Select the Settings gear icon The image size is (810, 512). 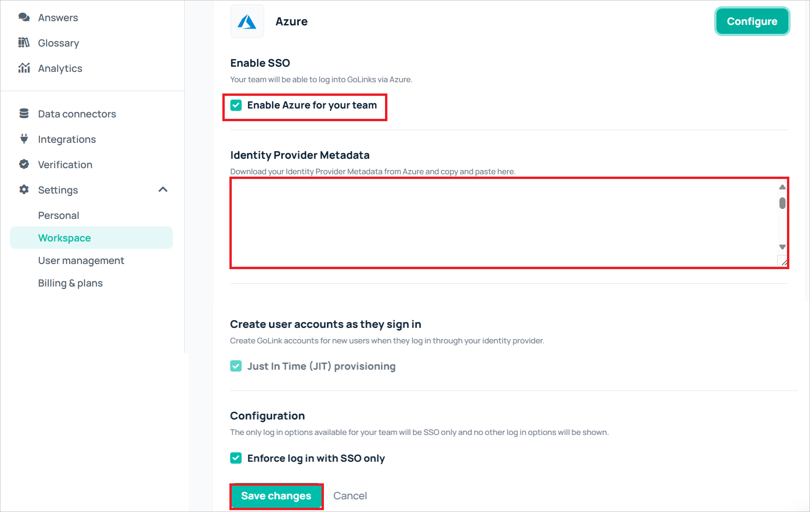(x=24, y=189)
